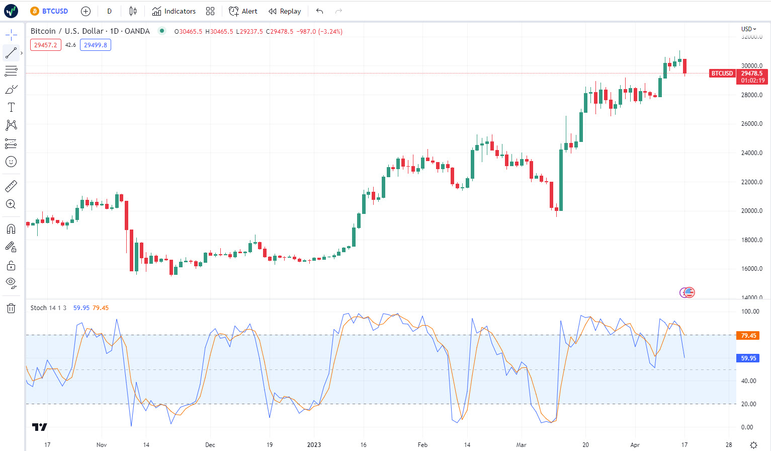Select the Fibonacci retracement tool

coord(11,71)
